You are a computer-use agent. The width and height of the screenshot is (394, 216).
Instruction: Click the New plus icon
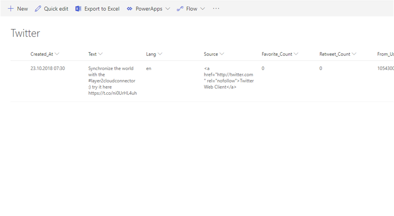[10, 9]
